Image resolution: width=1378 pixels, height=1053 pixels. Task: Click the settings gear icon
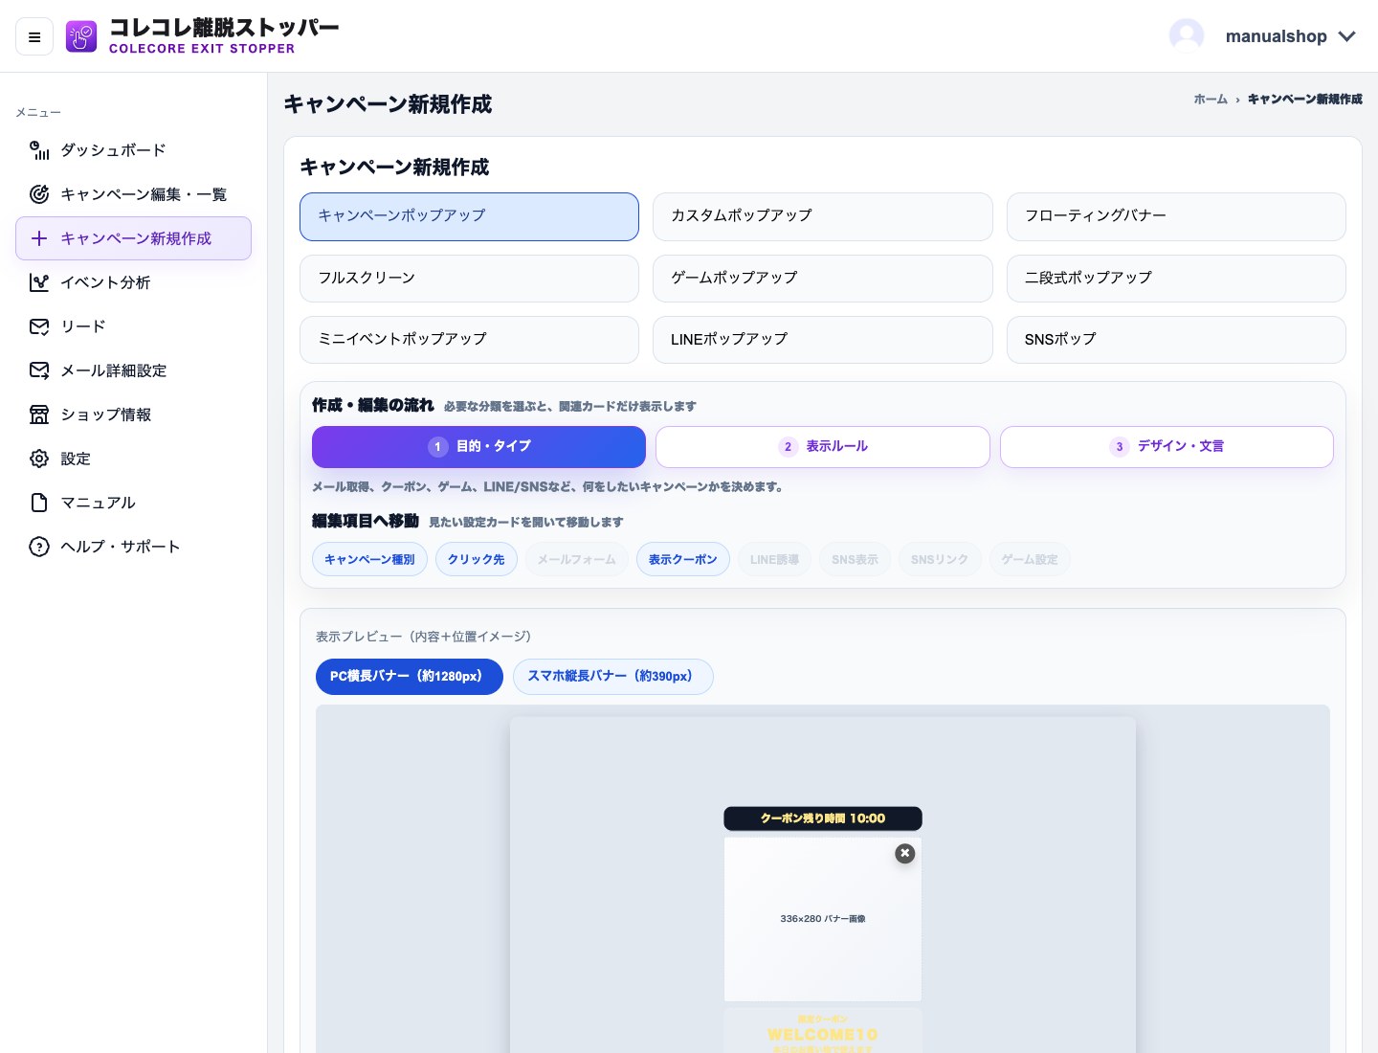point(39,459)
